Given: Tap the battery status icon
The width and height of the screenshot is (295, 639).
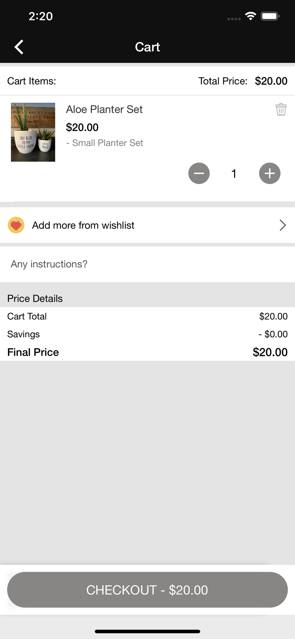Looking at the screenshot, I should [270, 16].
